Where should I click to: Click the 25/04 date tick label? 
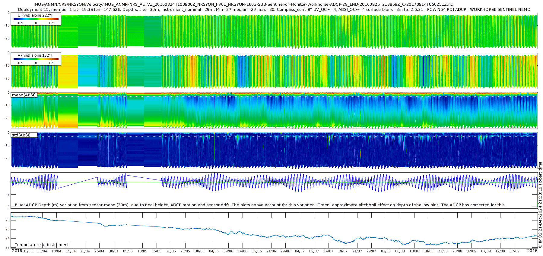click(99, 251)
